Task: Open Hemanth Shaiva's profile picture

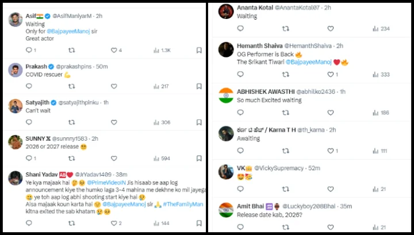Action: point(226,49)
